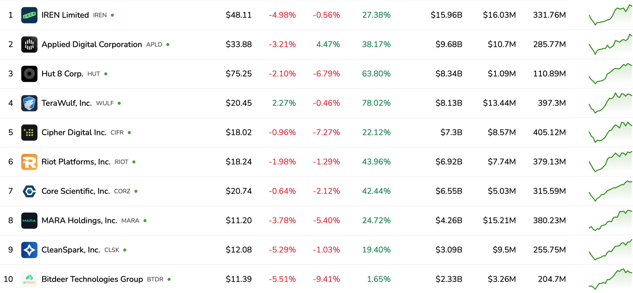Open the Applied Digital Corporation link
The height and width of the screenshot is (293, 633).
click(92, 44)
